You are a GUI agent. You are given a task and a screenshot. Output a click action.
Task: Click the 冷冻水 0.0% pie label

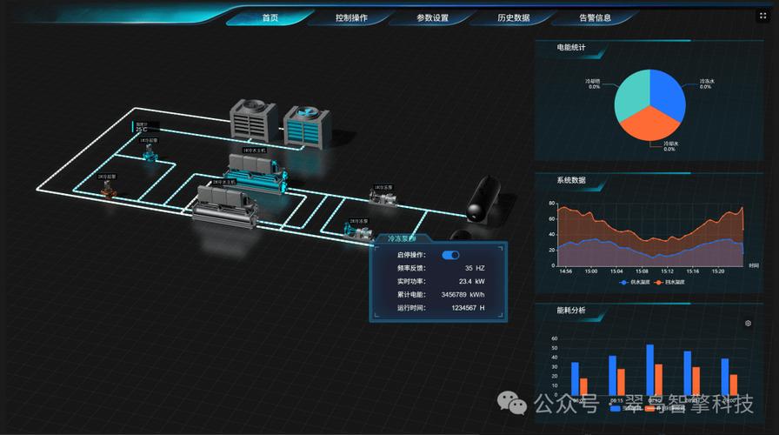point(707,84)
